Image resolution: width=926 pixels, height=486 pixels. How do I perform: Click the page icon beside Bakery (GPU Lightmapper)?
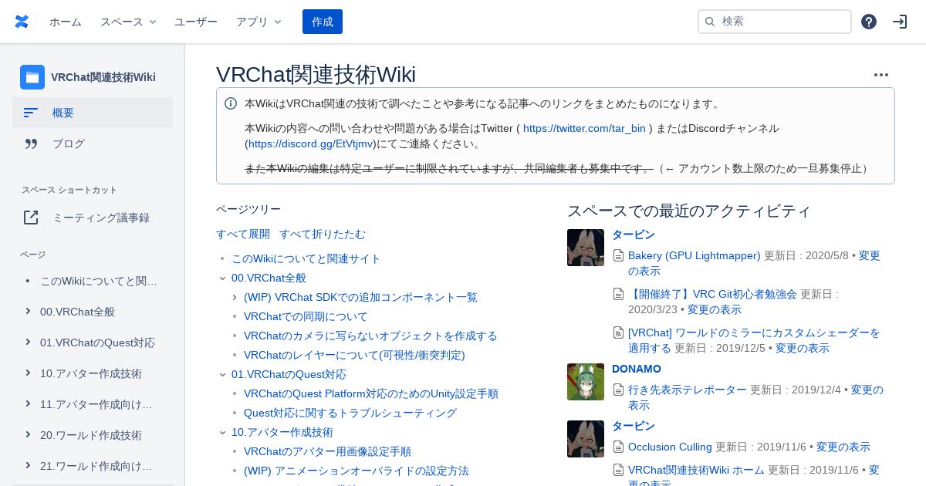click(618, 255)
